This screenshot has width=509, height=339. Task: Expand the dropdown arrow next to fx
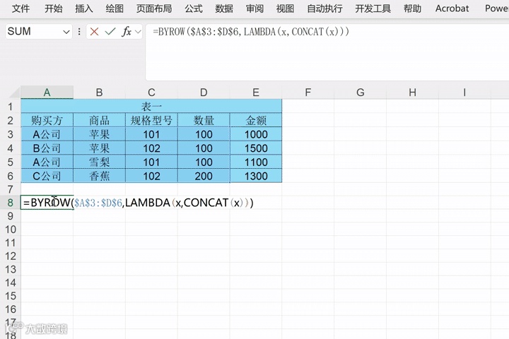click(x=138, y=32)
